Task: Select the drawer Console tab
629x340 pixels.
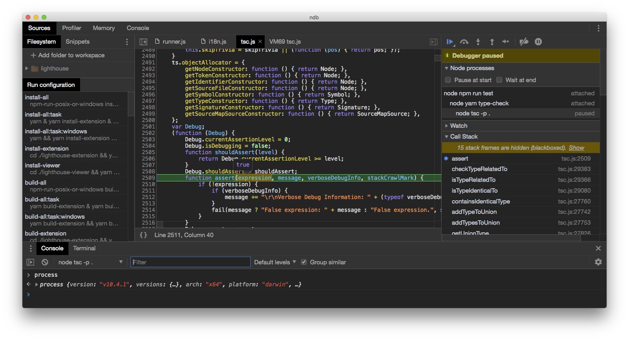Action: 52,248
